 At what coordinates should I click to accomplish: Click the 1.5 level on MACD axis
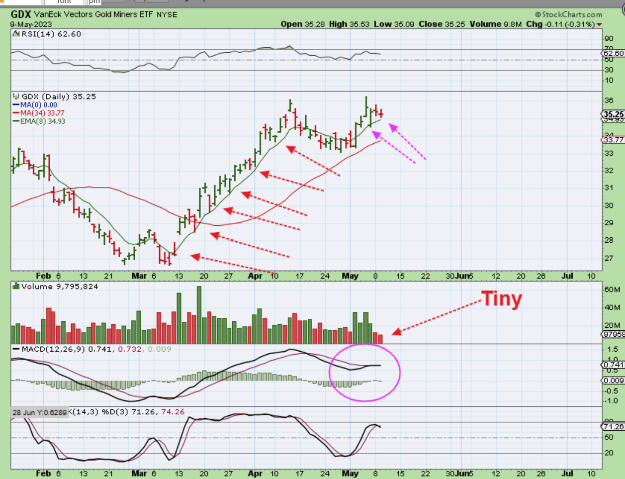pos(612,349)
